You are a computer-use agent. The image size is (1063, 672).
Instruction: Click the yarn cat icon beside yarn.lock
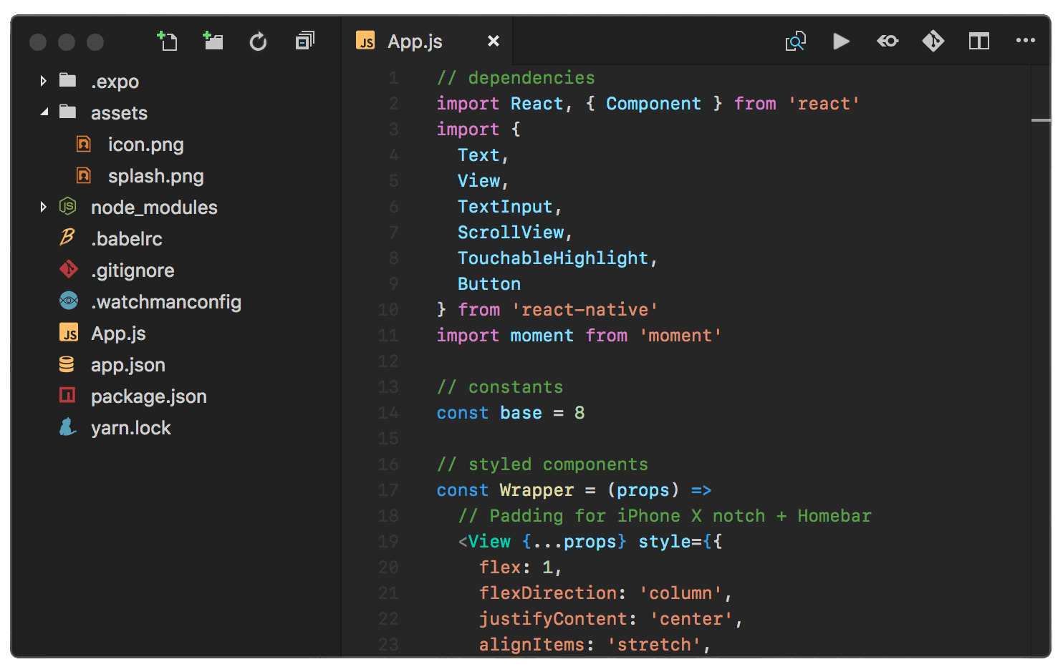pyautogui.click(x=67, y=427)
